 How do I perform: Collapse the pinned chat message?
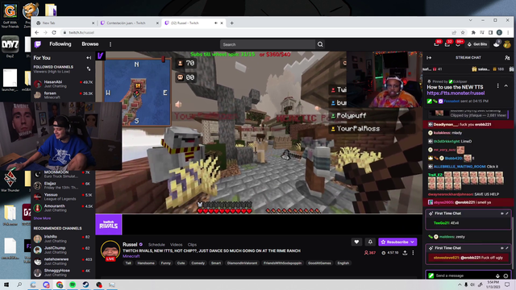pyautogui.click(x=506, y=86)
